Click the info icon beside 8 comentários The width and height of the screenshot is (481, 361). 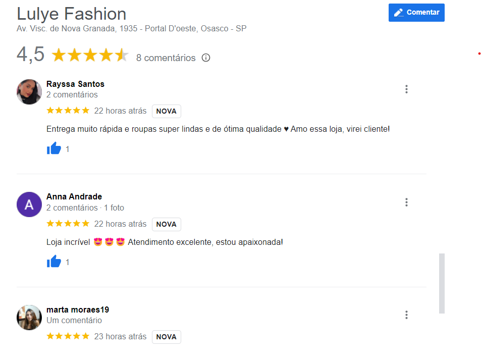click(206, 58)
